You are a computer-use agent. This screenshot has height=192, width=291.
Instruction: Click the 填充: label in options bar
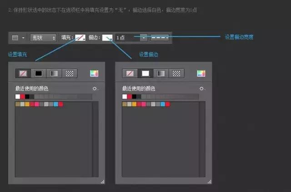67,38
